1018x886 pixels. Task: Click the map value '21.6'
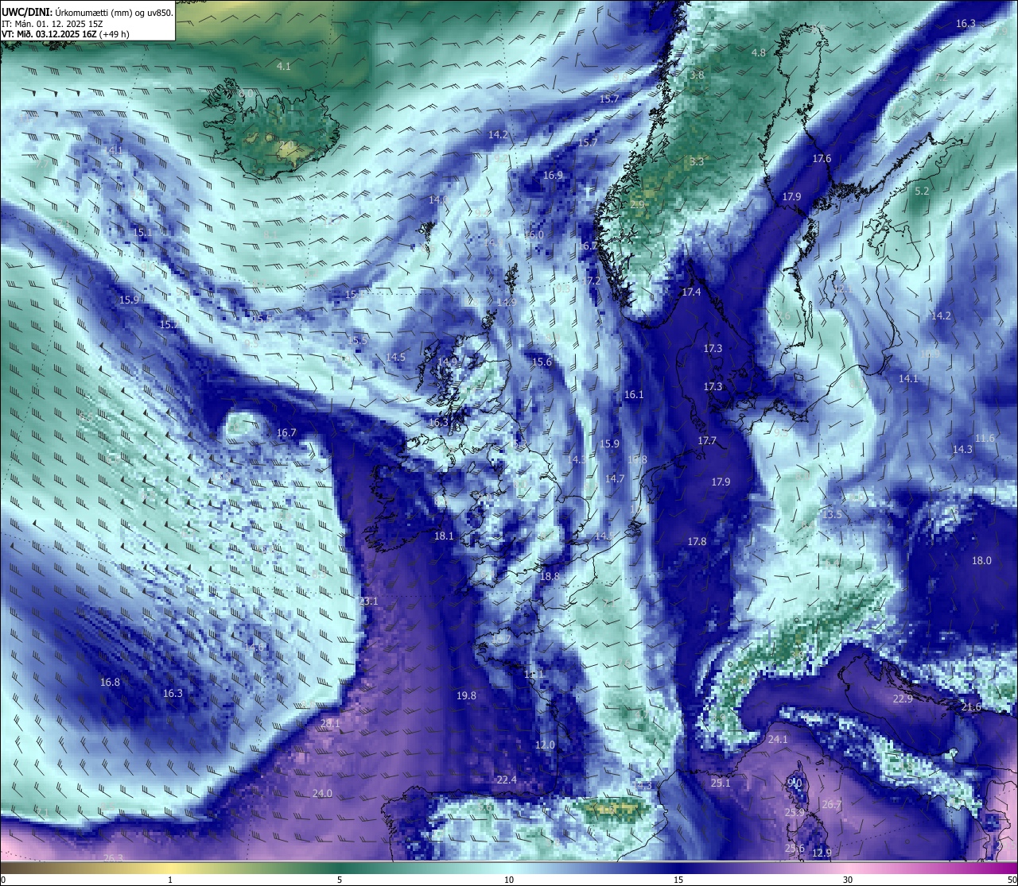pos(971,707)
